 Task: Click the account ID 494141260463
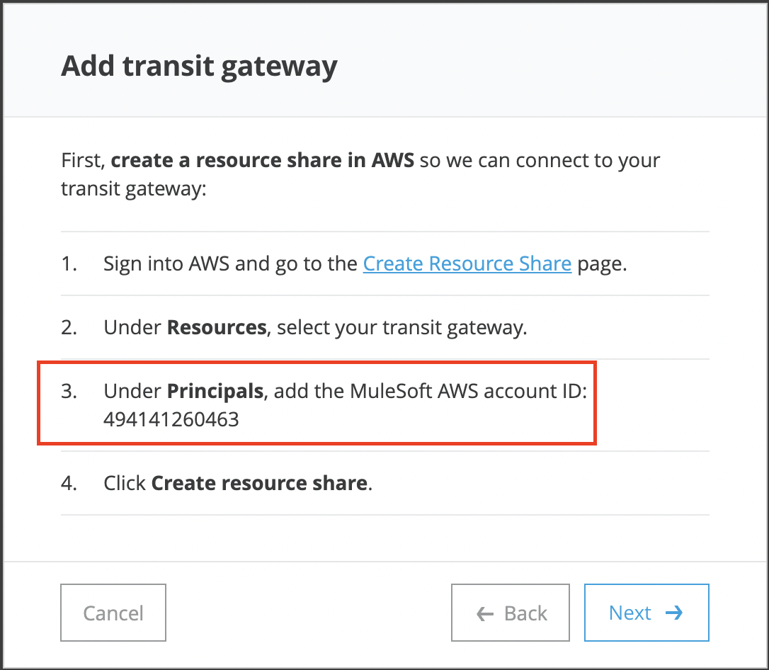tap(171, 420)
